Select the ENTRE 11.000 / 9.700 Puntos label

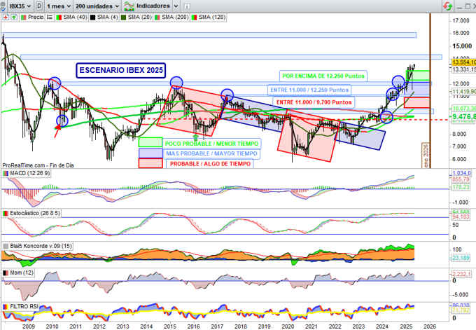pos(314,102)
